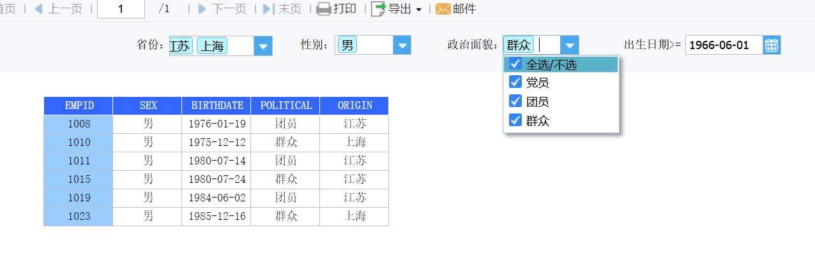Click the 群众 tag in political field
The image size is (815, 253).
518,45
